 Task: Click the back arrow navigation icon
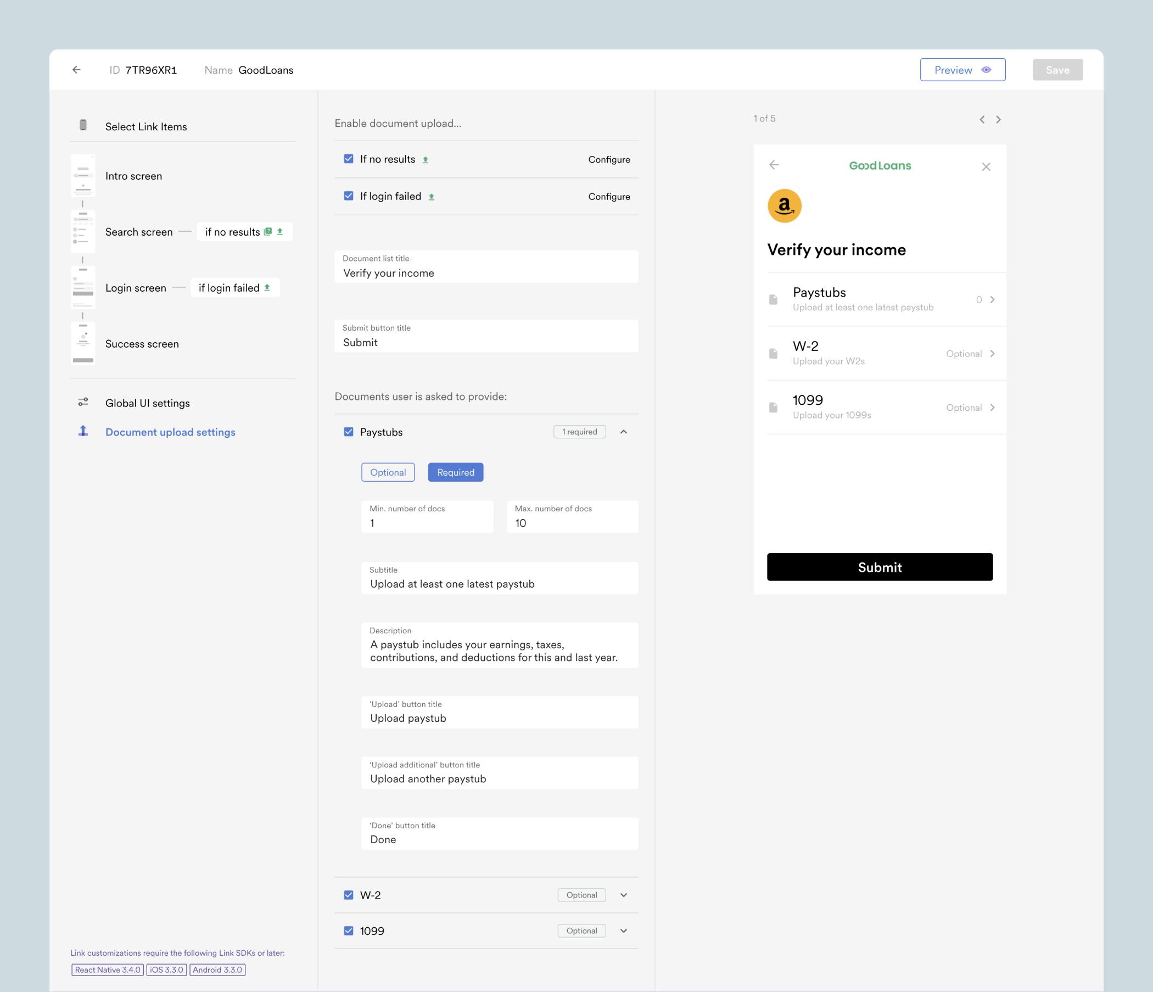77,70
